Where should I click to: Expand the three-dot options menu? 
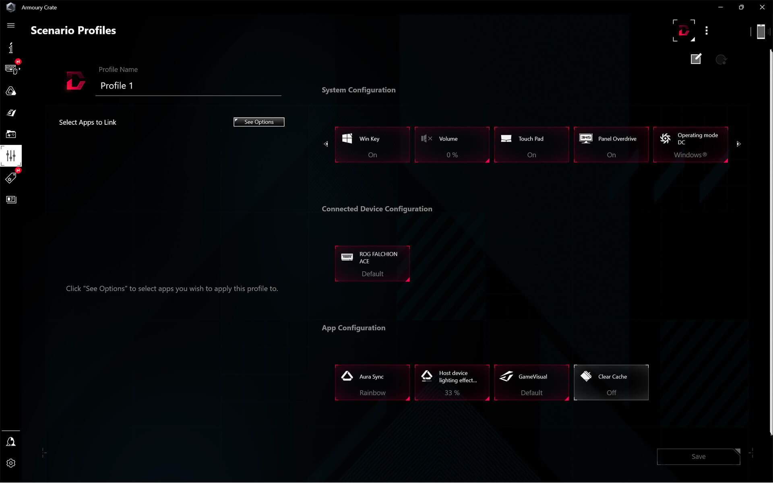point(707,31)
